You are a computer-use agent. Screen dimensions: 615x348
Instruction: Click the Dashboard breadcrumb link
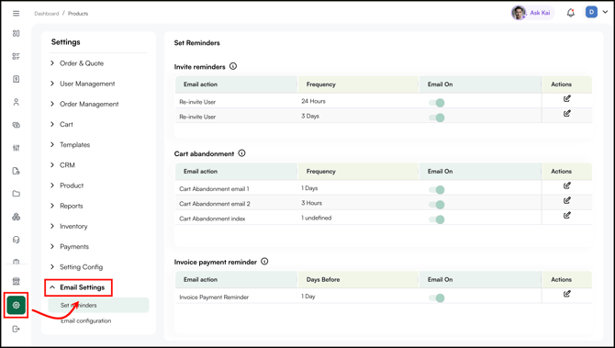[46, 14]
